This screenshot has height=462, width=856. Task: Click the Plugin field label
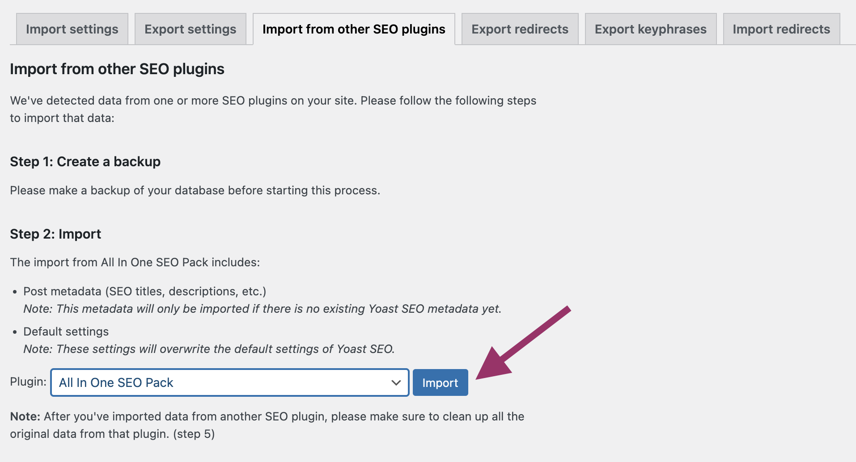pyautogui.click(x=28, y=382)
